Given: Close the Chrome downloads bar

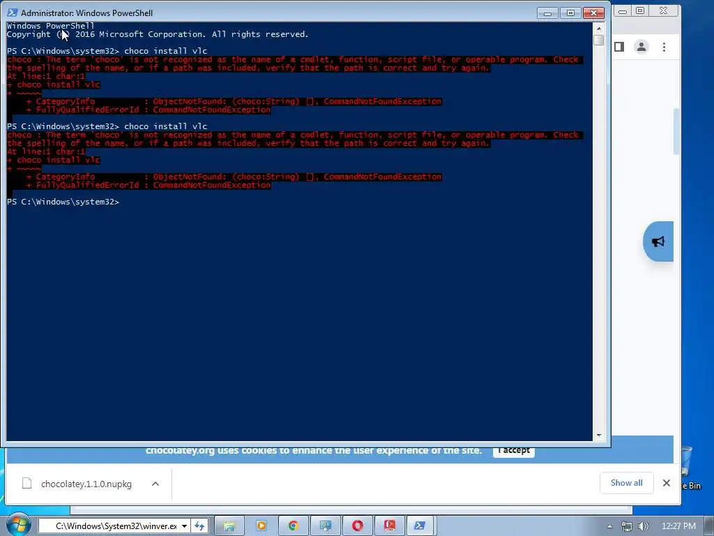Looking at the screenshot, I should tap(666, 483).
